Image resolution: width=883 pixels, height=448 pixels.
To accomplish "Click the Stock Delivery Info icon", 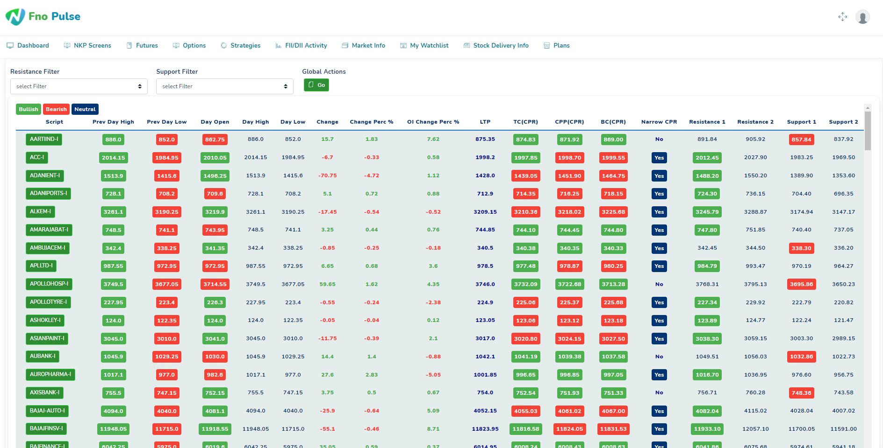I will (467, 45).
